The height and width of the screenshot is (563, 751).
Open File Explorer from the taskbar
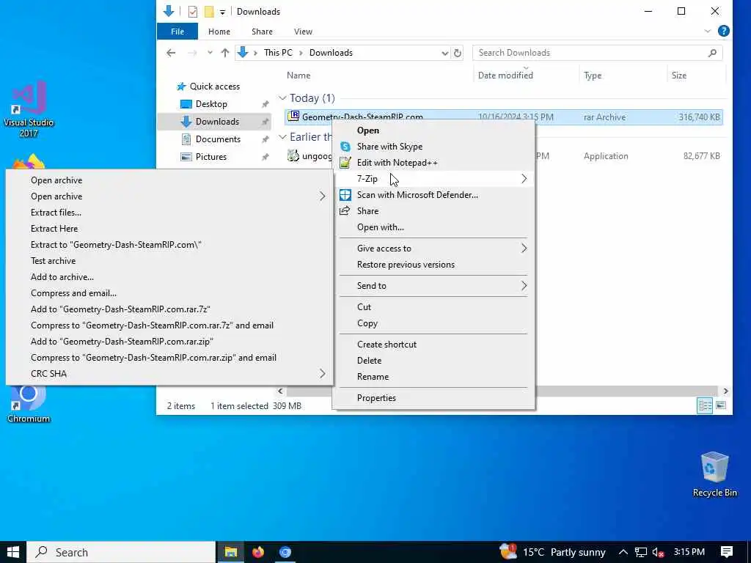(230, 552)
